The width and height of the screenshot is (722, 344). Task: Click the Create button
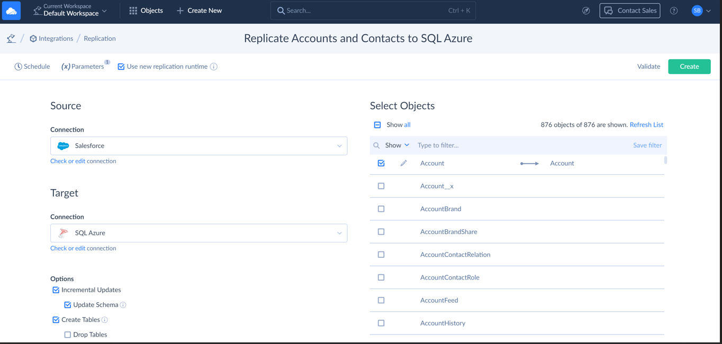tap(689, 67)
